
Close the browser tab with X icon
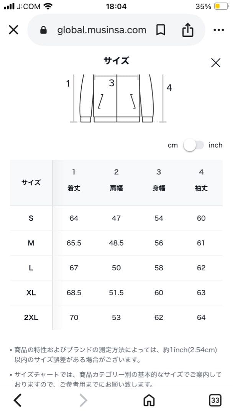click(13, 30)
